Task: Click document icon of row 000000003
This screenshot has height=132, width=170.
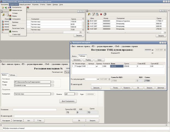Action: click(x=88, y=26)
